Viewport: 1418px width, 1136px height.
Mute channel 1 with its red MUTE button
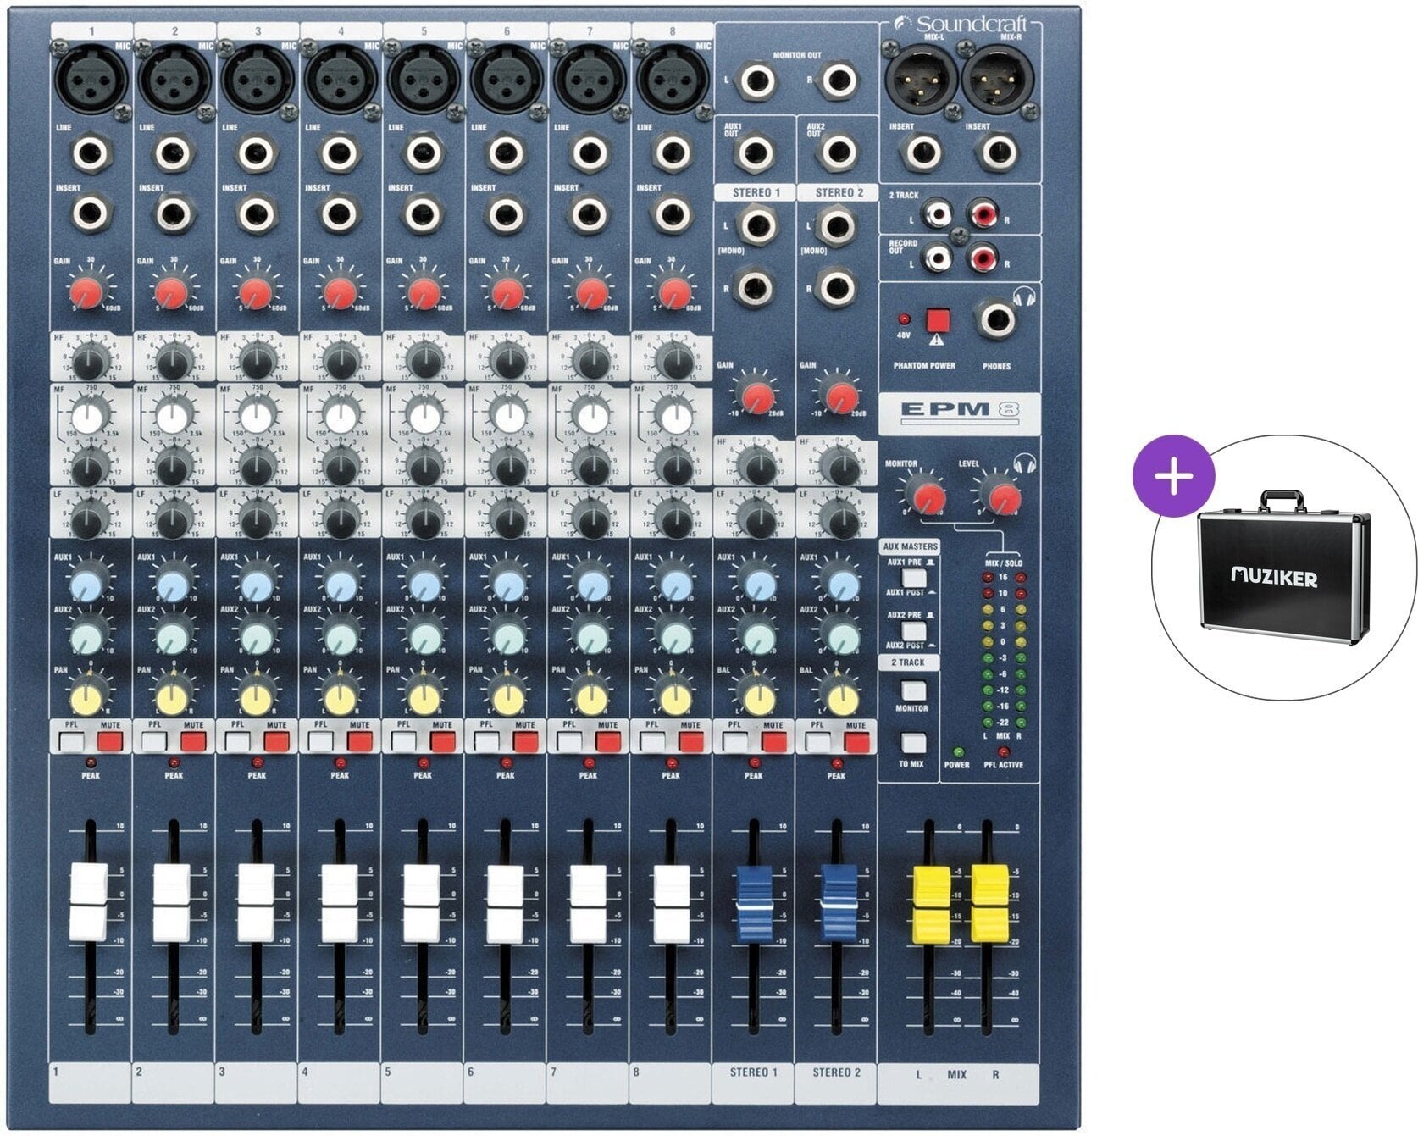(110, 743)
